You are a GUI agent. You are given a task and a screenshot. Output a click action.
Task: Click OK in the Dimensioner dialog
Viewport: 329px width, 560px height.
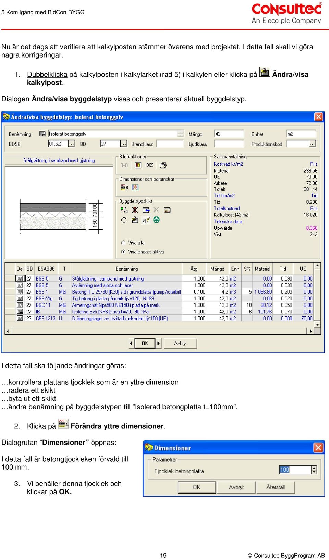197,487
